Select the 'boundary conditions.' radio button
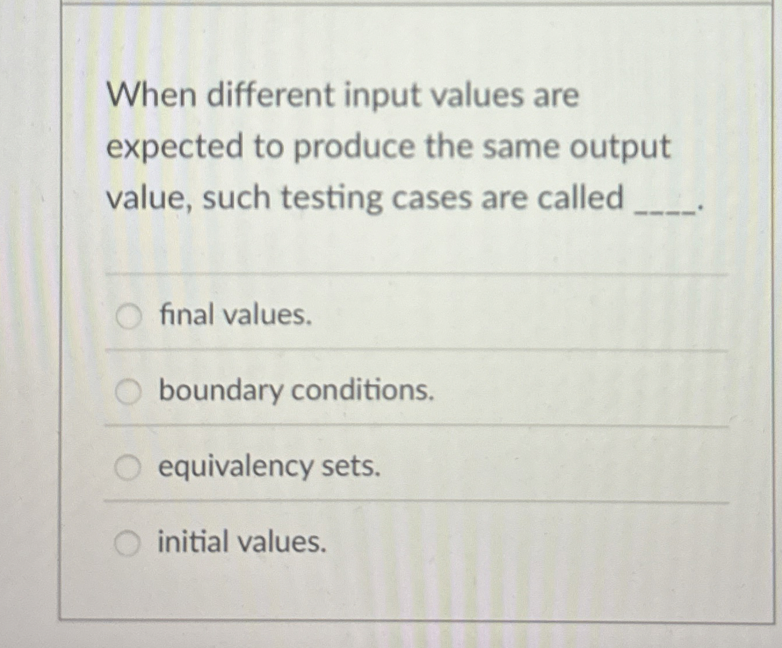The image size is (782, 648). coord(129,390)
